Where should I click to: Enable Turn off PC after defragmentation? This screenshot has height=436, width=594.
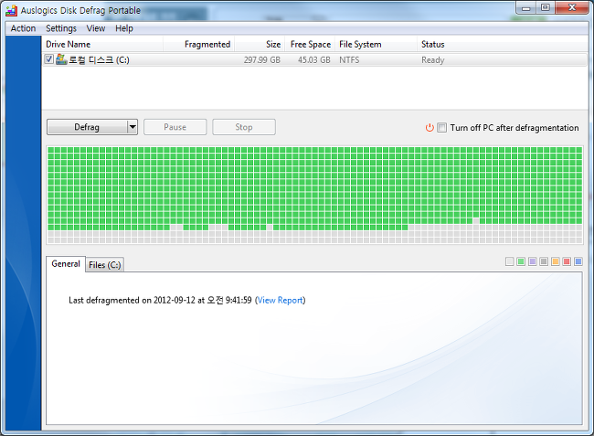(x=441, y=128)
